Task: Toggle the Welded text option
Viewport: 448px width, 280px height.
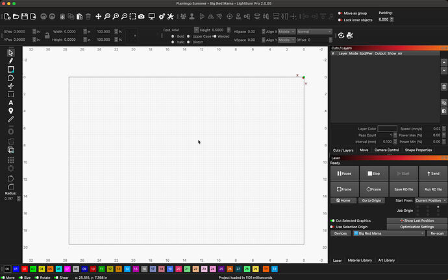Action: tap(214, 36)
